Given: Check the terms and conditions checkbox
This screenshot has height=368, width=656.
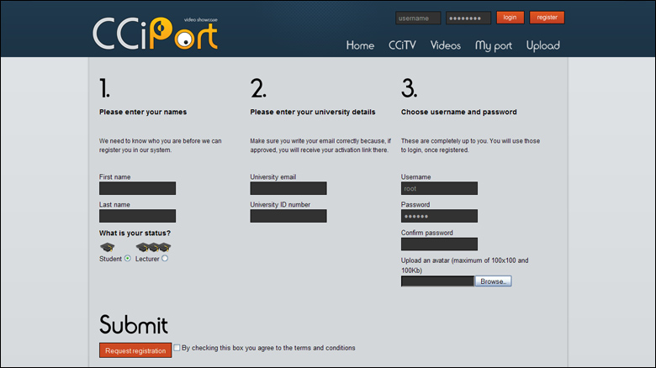Looking at the screenshot, I should tap(177, 348).
